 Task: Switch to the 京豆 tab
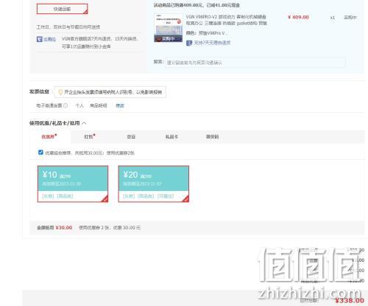(x=131, y=136)
